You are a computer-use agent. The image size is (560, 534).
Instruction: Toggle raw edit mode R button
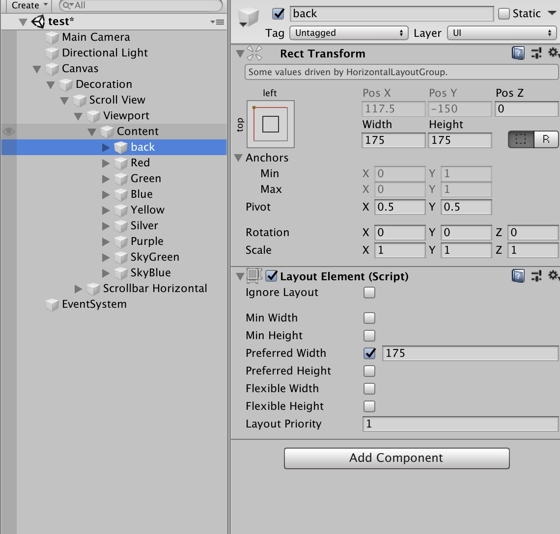click(546, 139)
